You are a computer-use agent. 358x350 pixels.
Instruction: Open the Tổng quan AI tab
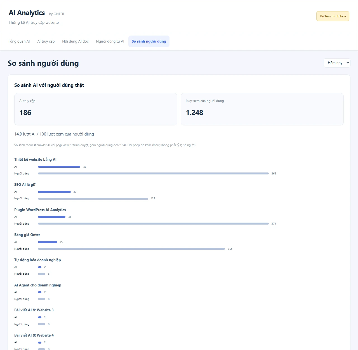point(19,41)
